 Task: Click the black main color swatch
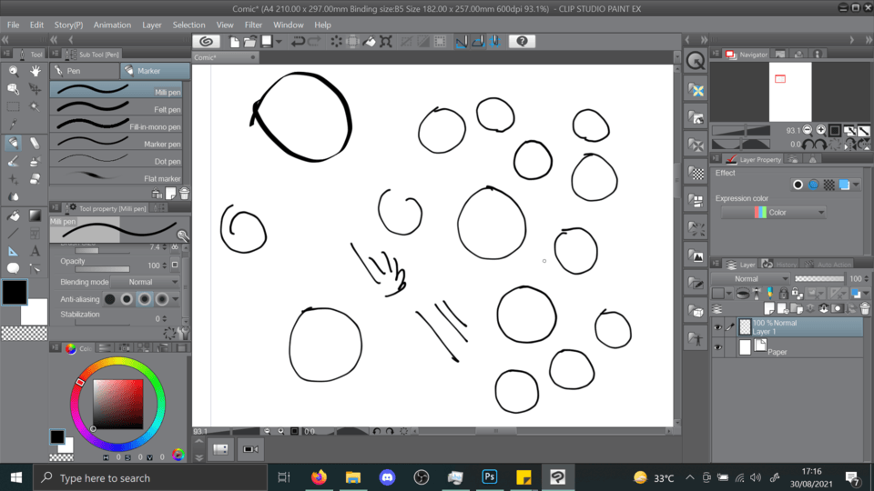[x=15, y=292]
